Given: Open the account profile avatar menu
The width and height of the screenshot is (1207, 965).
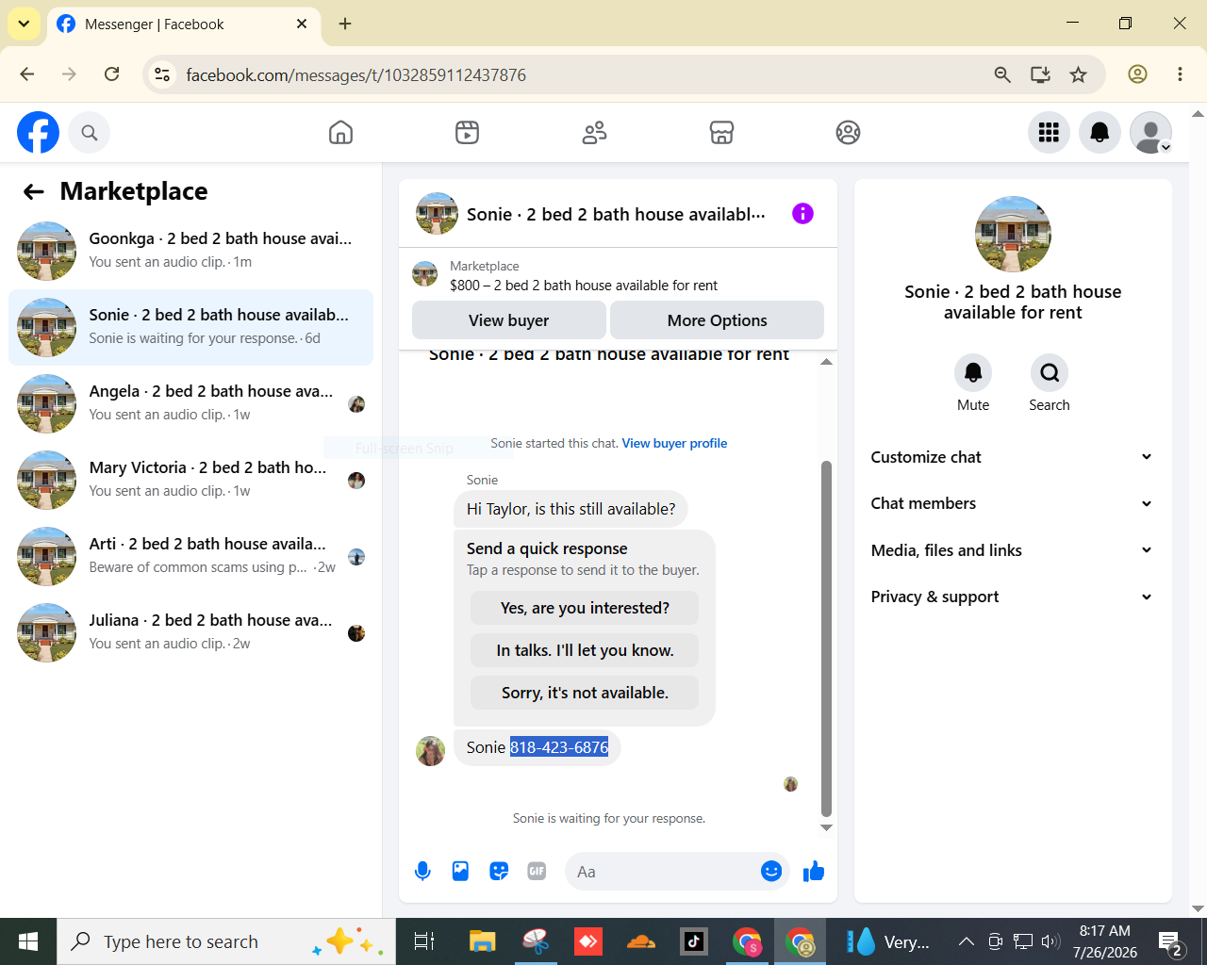Looking at the screenshot, I should [1150, 133].
